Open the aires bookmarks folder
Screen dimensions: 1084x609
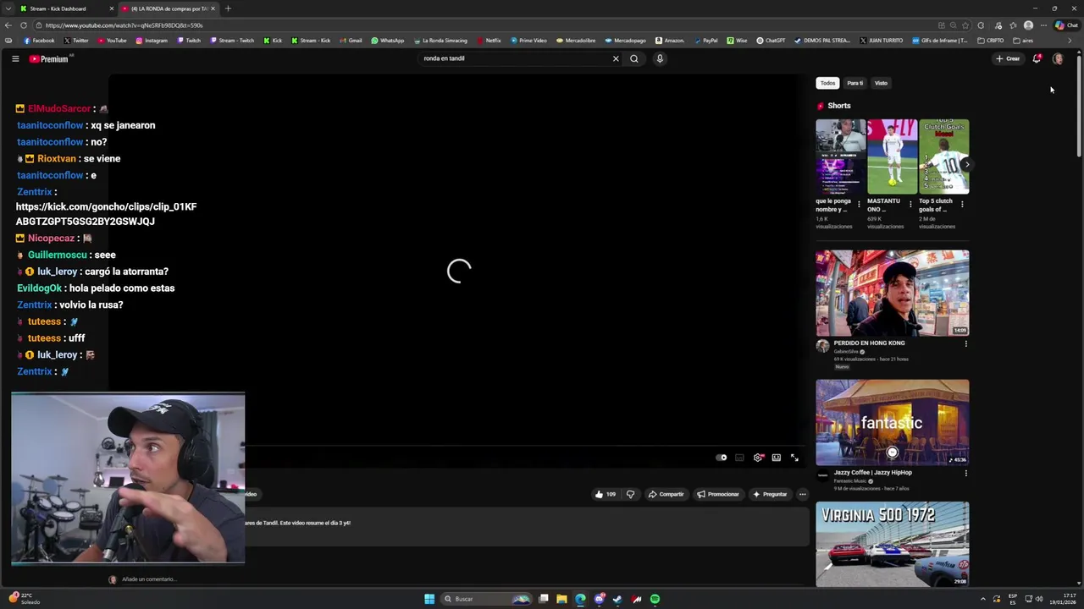1023,41
